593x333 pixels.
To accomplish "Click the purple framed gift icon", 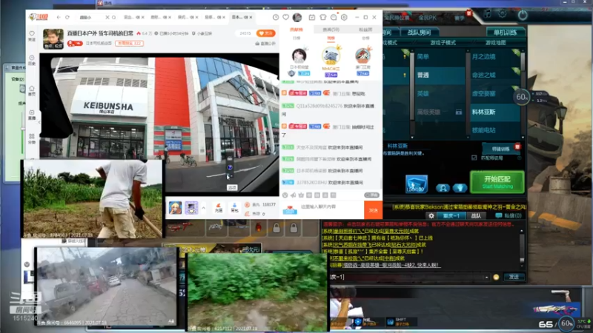I will 191,208.
